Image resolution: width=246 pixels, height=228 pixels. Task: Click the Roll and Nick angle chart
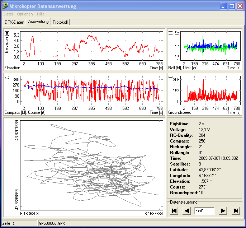pyautogui.click(x=210, y=46)
